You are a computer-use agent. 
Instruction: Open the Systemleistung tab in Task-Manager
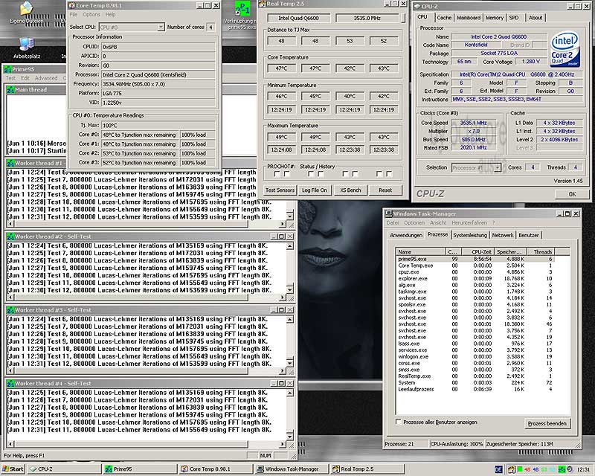[x=470, y=235]
